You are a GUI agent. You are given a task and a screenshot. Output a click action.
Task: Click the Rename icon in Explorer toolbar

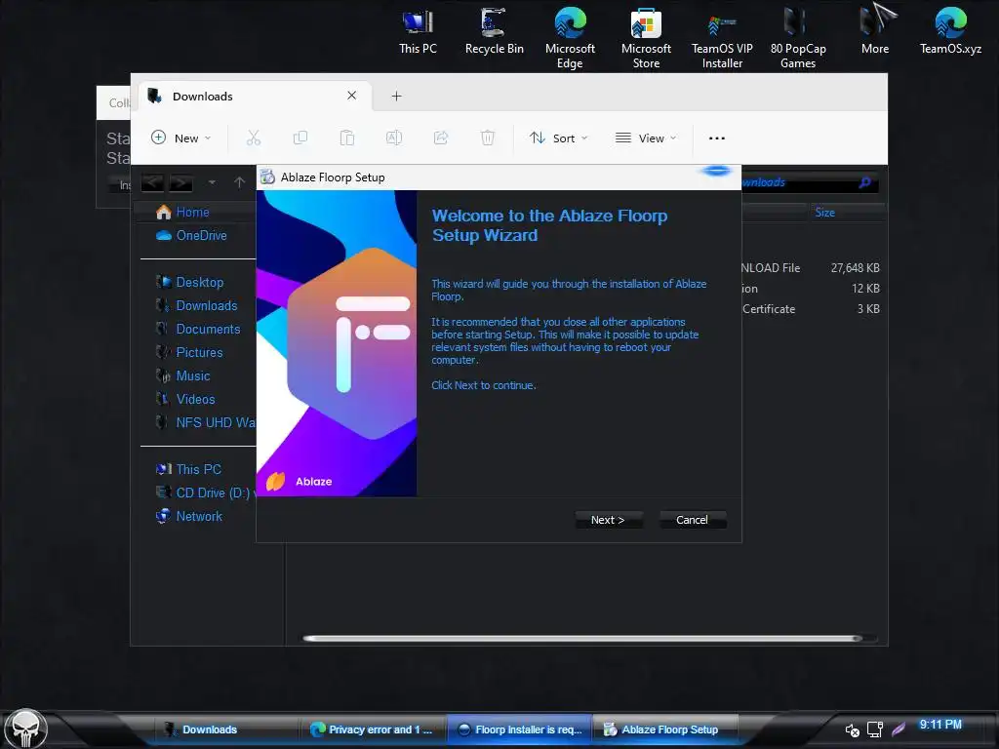click(x=394, y=138)
